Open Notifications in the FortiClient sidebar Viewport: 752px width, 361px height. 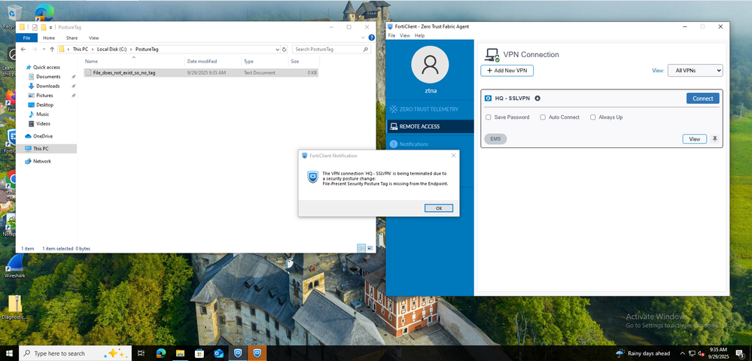[x=413, y=144]
